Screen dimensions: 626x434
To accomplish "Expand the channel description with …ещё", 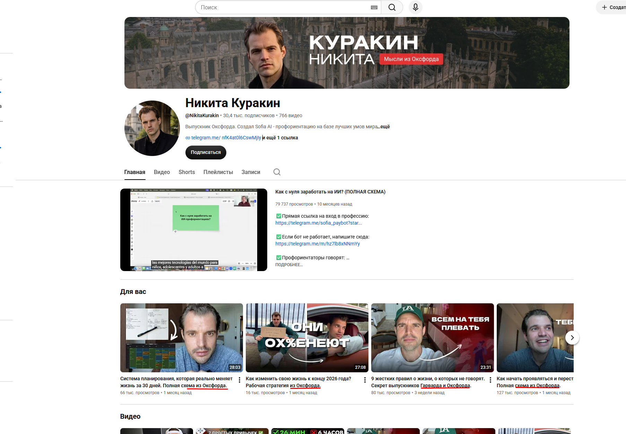I will pyautogui.click(x=384, y=127).
